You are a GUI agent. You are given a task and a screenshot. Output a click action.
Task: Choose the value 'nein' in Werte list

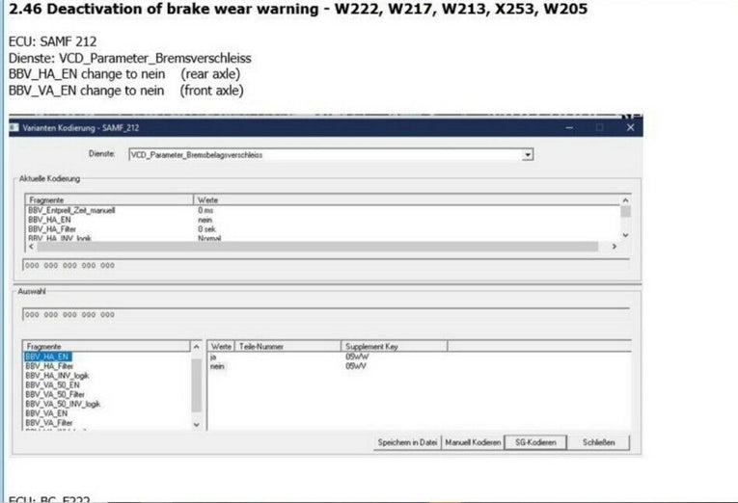[x=217, y=366]
